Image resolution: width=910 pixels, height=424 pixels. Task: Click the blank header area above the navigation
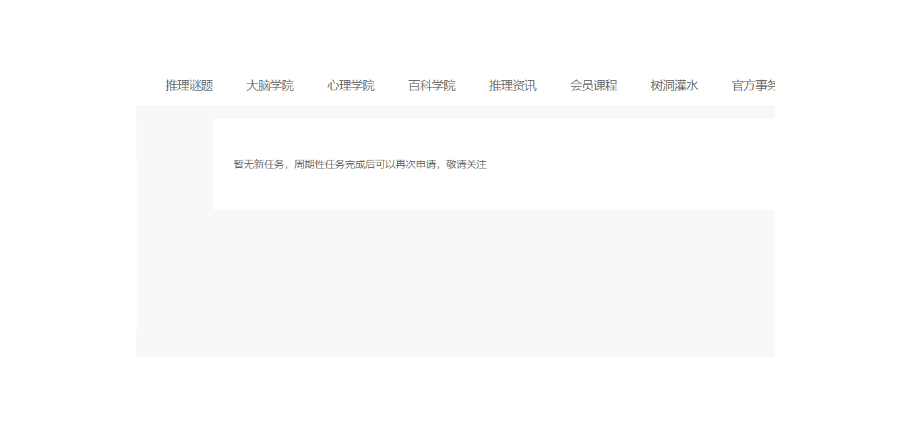(455, 34)
